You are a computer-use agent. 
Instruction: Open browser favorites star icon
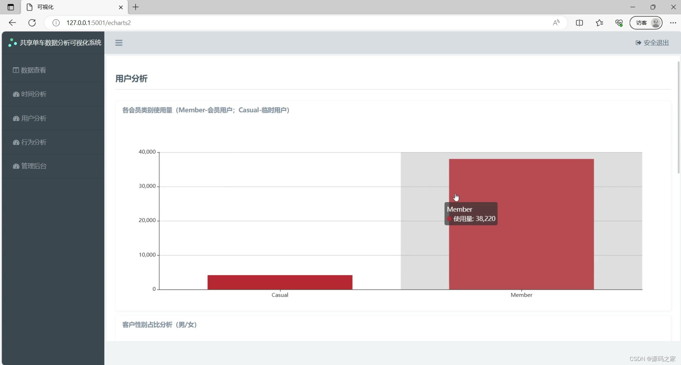pos(599,23)
